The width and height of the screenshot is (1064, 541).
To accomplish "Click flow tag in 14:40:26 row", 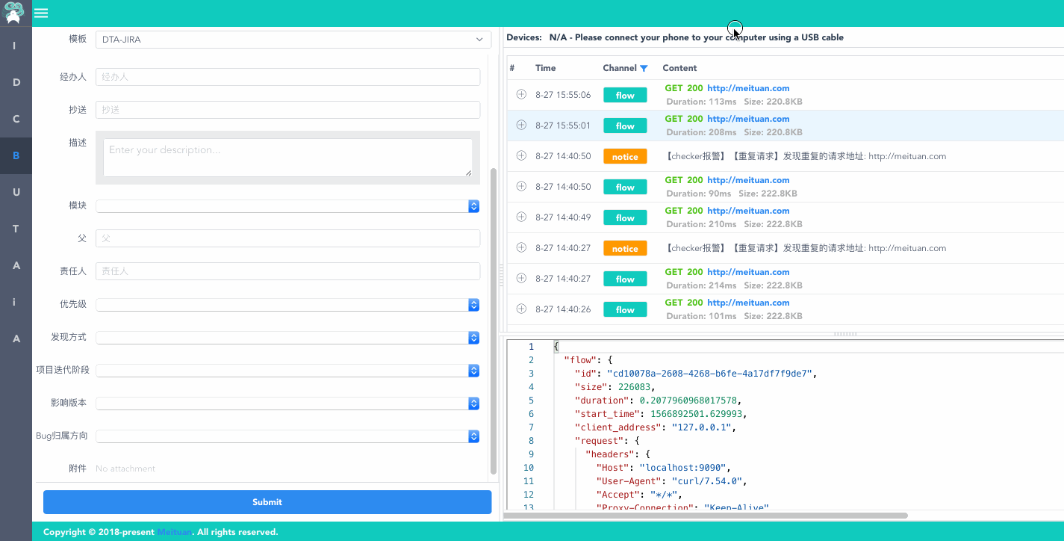I will pos(625,309).
